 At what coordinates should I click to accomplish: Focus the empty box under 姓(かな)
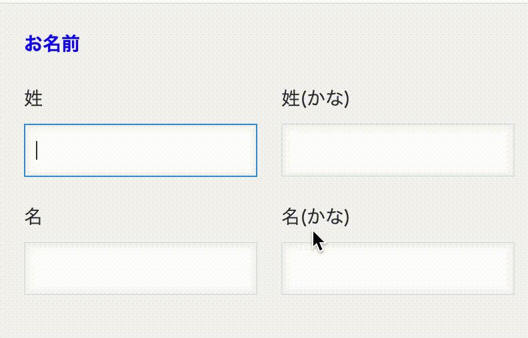pos(398,150)
